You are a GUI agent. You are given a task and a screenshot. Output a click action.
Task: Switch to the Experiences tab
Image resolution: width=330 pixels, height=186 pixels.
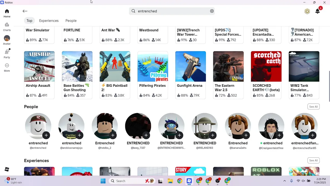click(x=49, y=21)
